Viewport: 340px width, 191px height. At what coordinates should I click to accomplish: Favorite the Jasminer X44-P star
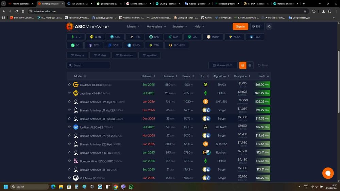69,93
